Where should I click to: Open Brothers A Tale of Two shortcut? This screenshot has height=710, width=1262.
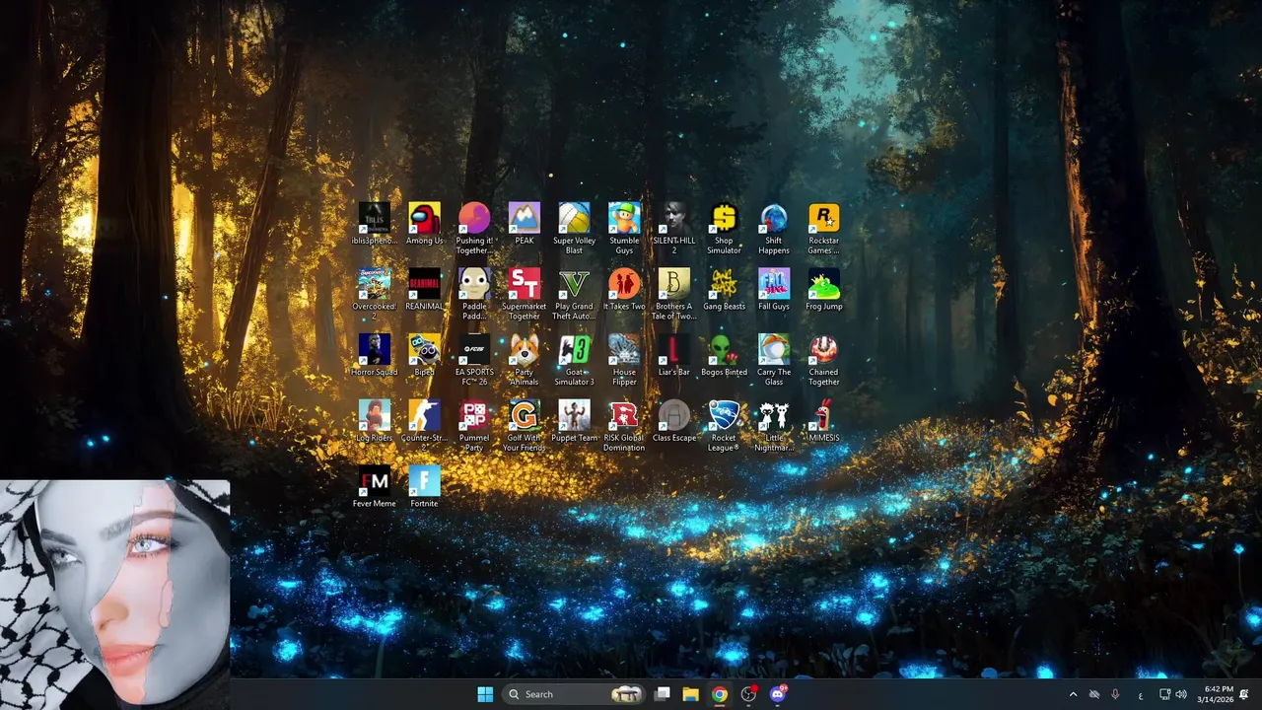tap(674, 295)
